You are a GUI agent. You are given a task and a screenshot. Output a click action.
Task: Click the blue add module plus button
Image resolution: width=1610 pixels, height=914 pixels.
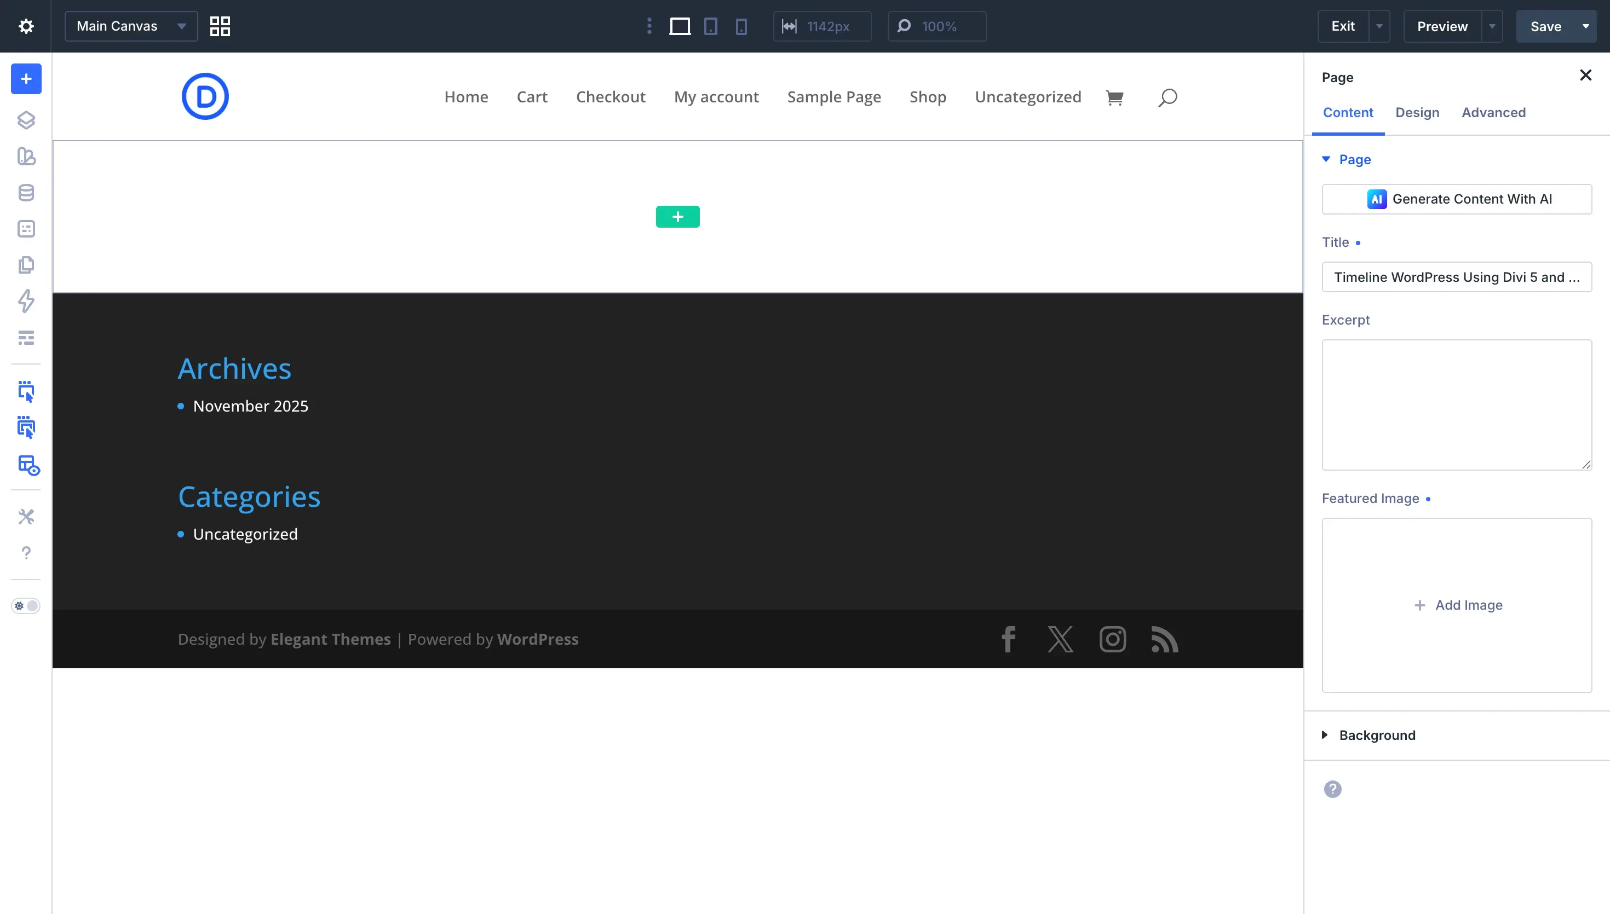pos(26,78)
